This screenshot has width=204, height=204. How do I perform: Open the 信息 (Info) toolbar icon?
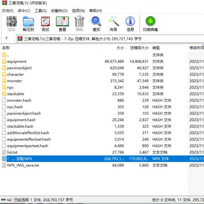pyautogui.click(x=130, y=24)
